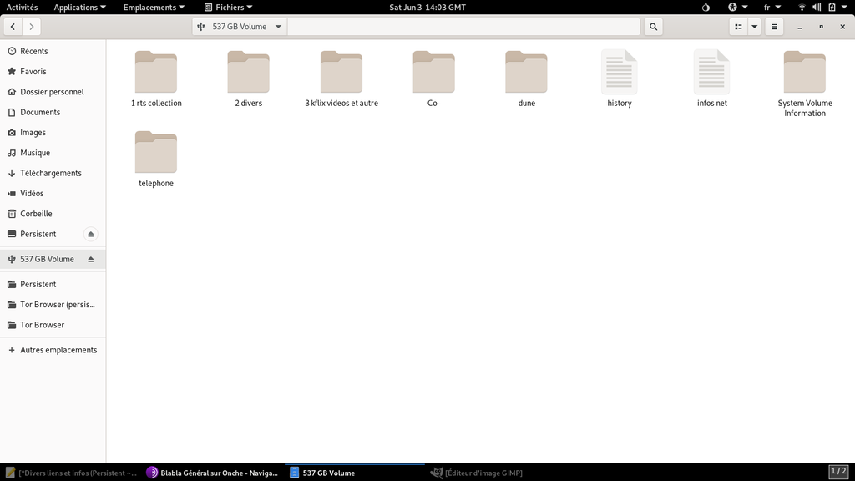Open Autres emplacements
The height and width of the screenshot is (481, 855).
[58, 350]
